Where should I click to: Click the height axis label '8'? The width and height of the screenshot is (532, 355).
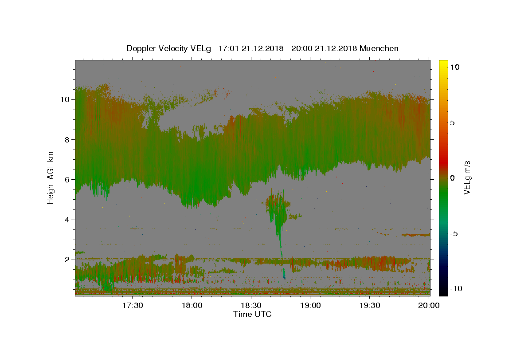(x=67, y=139)
